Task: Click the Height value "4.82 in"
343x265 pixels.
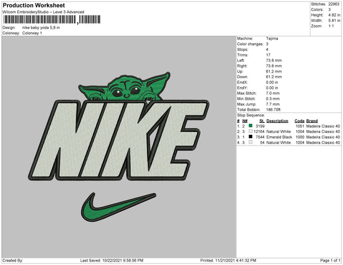Action: pos(334,15)
